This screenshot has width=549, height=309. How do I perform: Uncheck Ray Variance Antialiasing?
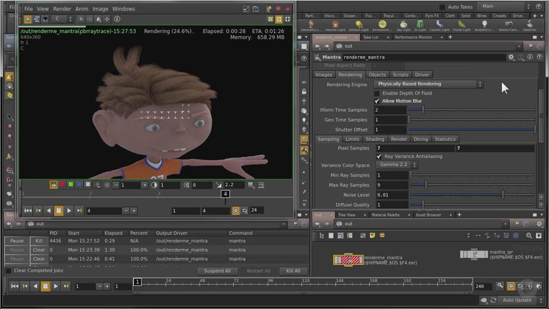click(x=379, y=156)
